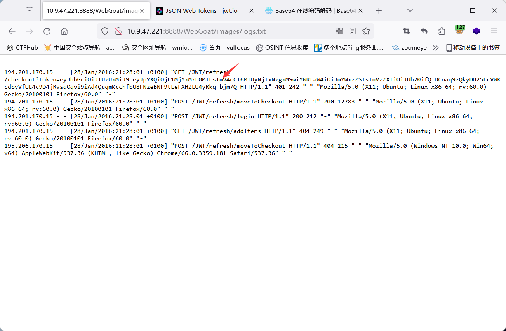506x331 pixels.
Task: Take a screenshot with crop icon
Action: (x=407, y=31)
